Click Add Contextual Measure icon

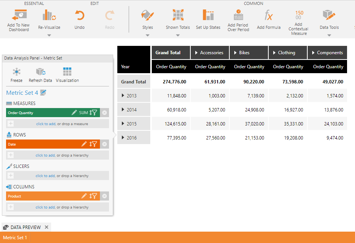coord(299,15)
